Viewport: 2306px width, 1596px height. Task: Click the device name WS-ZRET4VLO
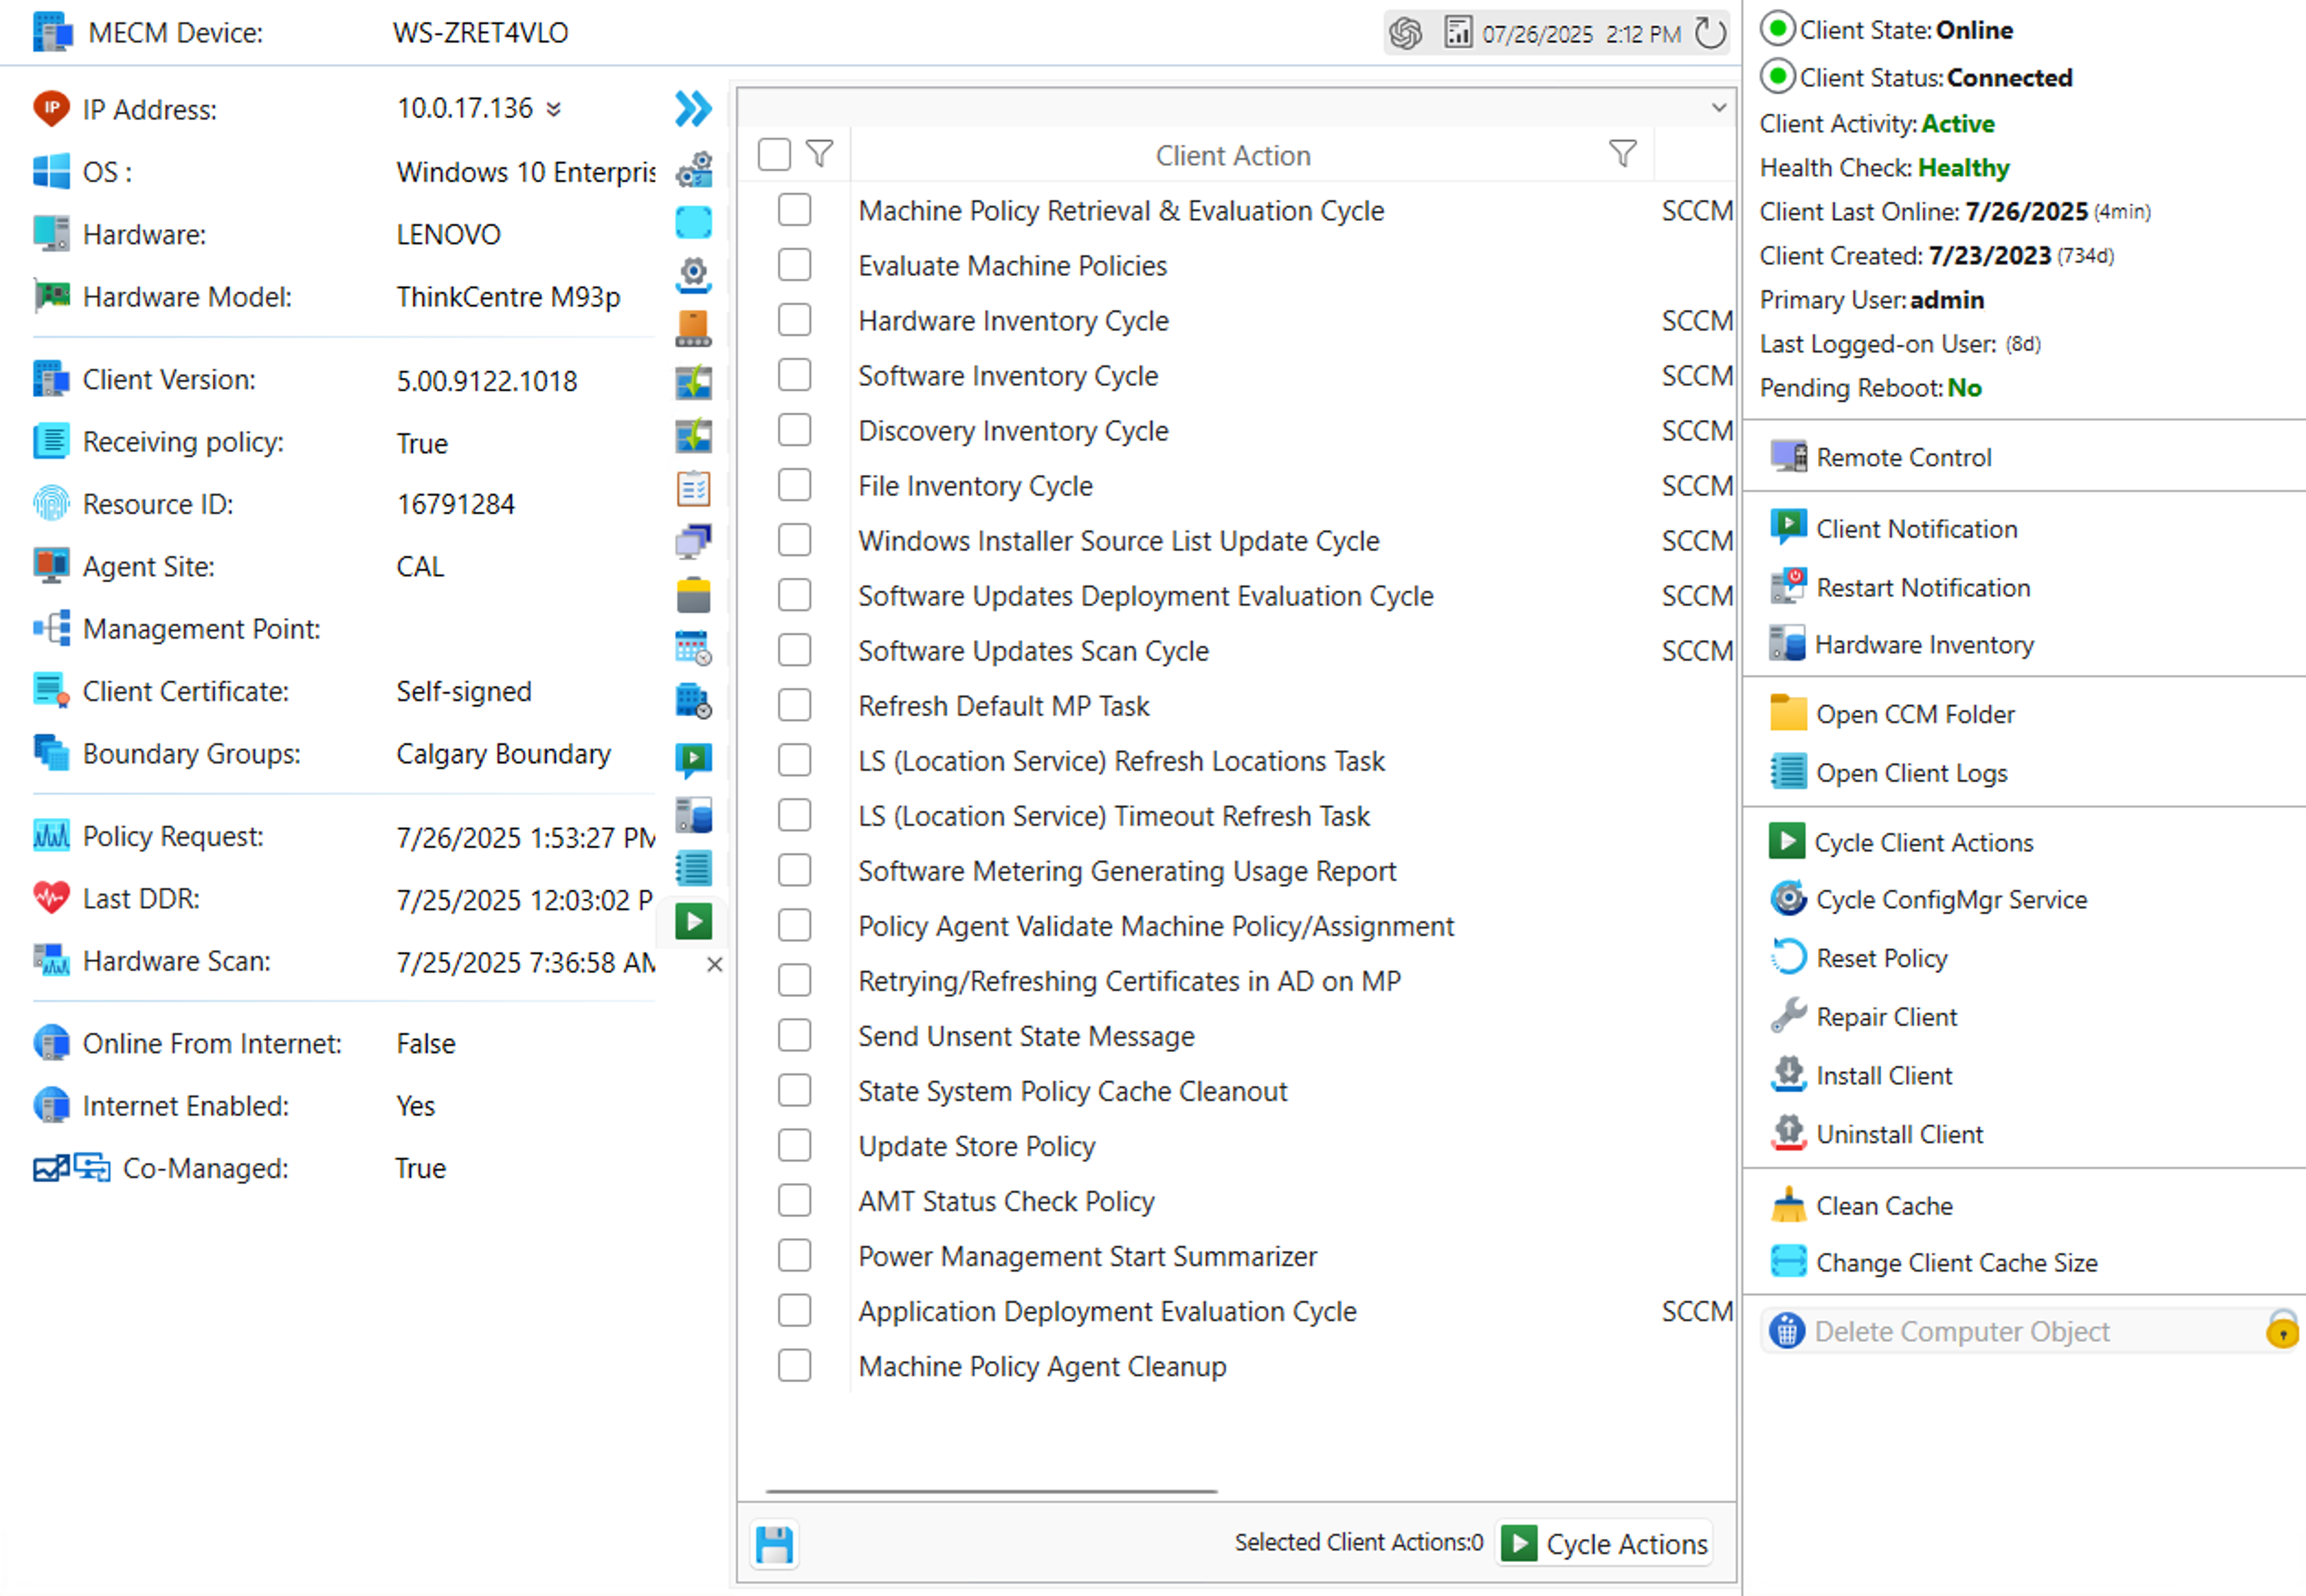(x=480, y=33)
